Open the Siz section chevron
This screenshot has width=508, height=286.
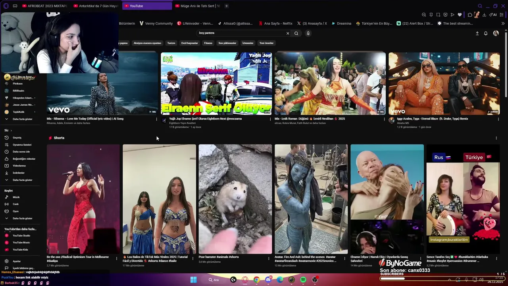click(x=11, y=131)
